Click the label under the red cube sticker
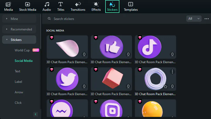Viewport: 211px width, 119px height. [x=111, y=94]
